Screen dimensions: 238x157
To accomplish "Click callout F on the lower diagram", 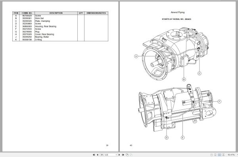I will (219, 101).
